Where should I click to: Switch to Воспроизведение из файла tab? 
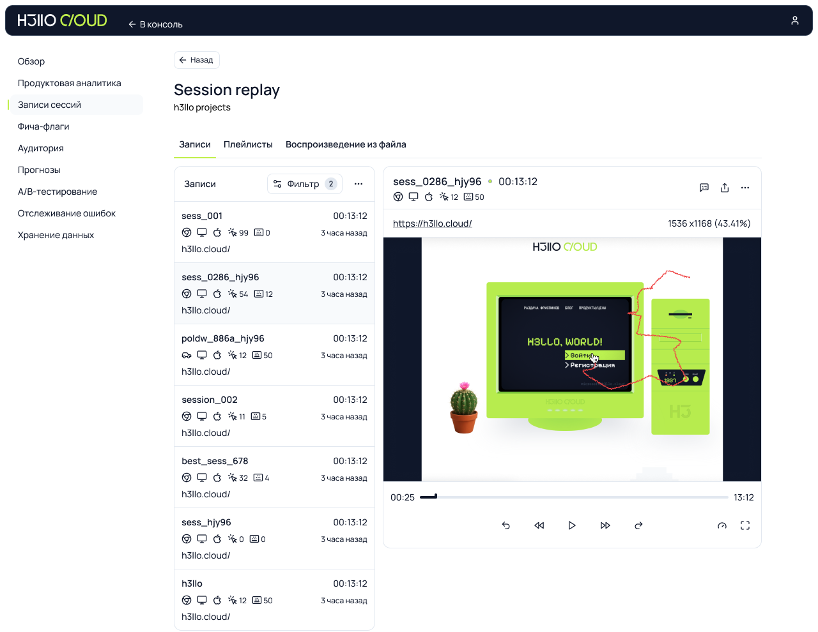pyautogui.click(x=346, y=144)
